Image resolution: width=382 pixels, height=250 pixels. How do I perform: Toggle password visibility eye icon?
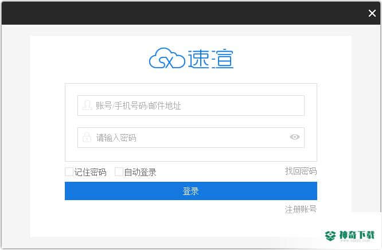(295, 137)
